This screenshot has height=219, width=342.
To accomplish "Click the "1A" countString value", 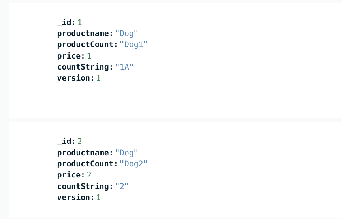I will click(124, 67).
